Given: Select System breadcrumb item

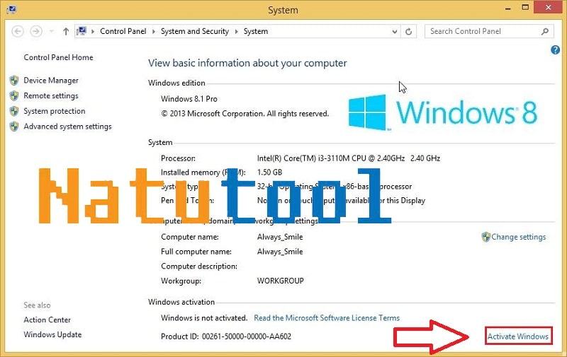Looking at the screenshot, I should [x=256, y=31].
